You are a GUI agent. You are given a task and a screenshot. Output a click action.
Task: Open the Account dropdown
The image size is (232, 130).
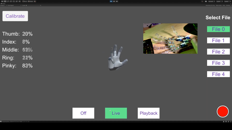coord(211,1)
